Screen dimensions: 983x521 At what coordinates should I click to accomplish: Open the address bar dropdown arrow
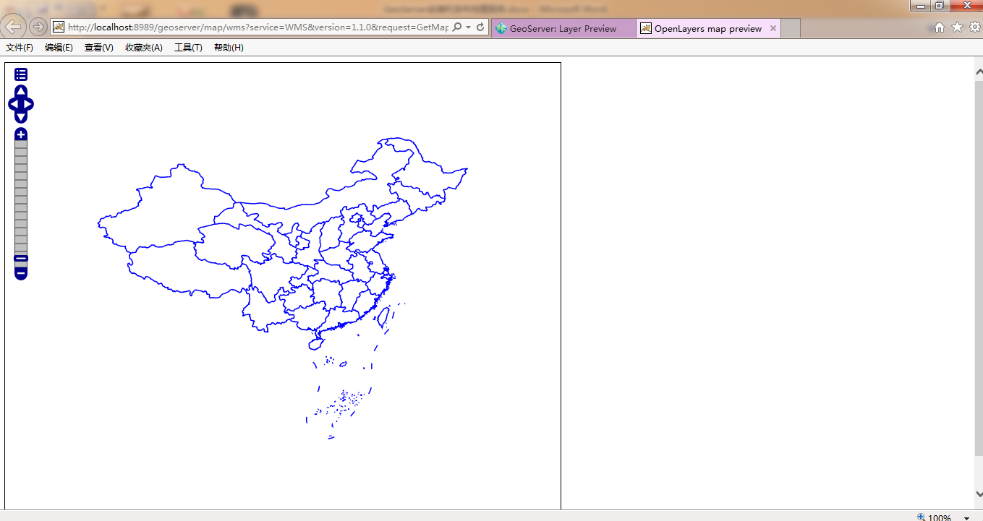(469, 27)
